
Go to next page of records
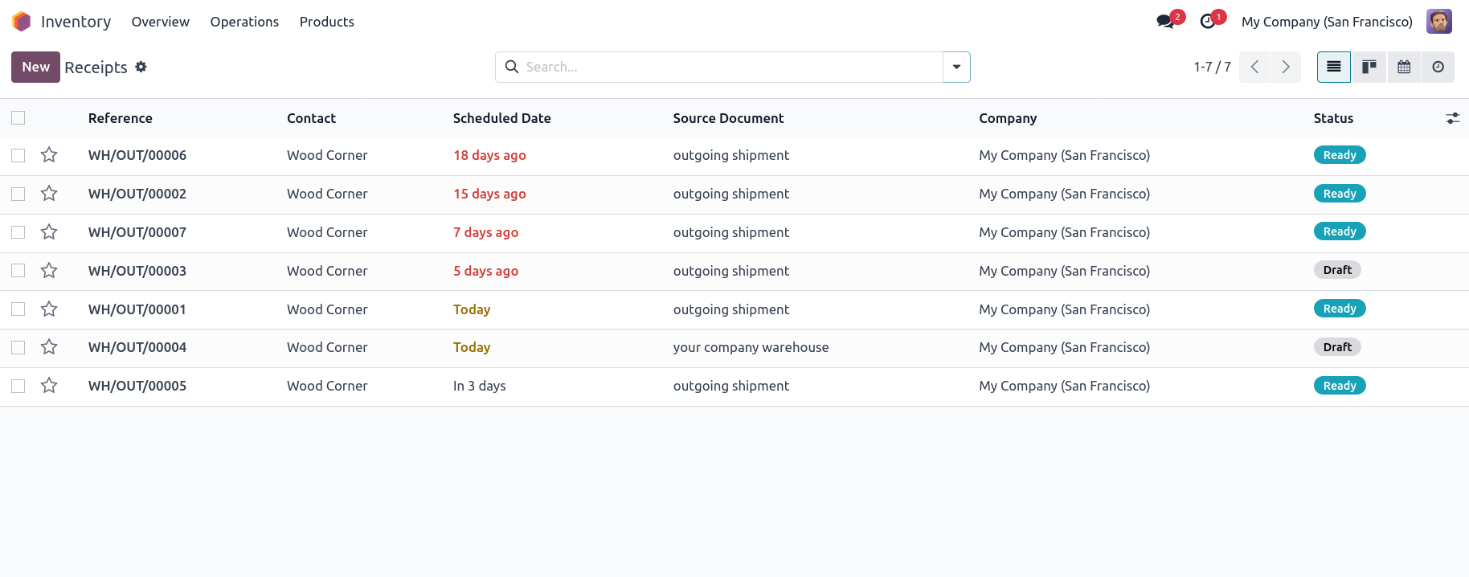click(1285, 67)
